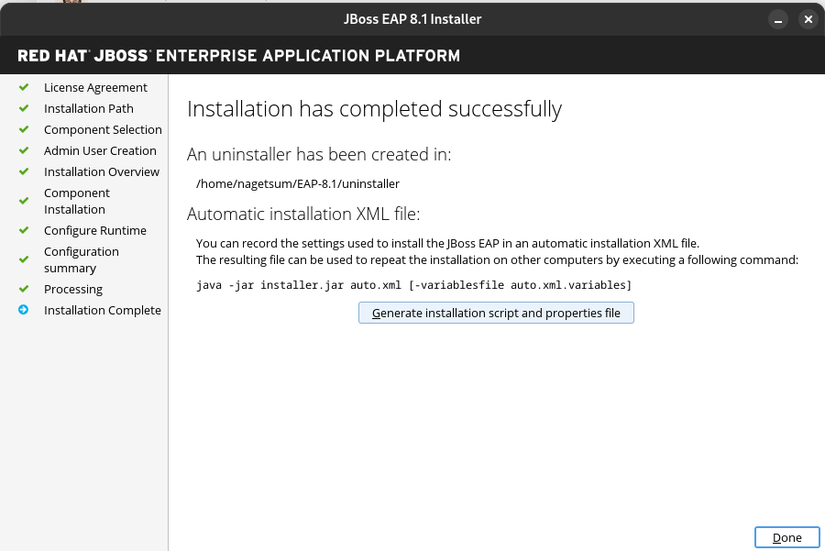Select the Admin User Creation step
The width and height of the screenshot is (825, 551).
point(100,150)
